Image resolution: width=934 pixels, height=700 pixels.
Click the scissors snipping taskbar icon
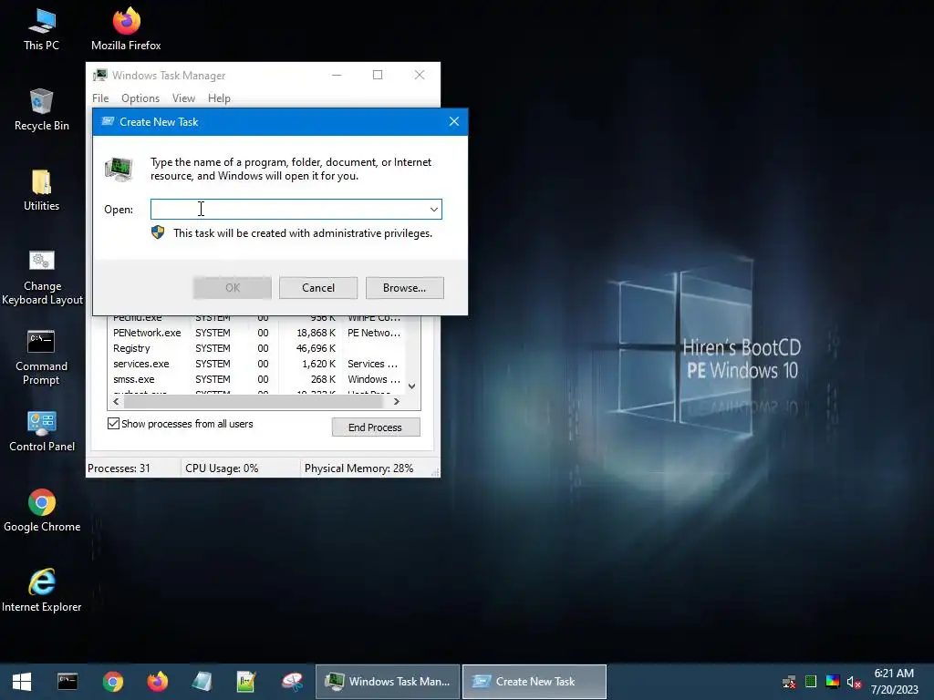(292, 682)
